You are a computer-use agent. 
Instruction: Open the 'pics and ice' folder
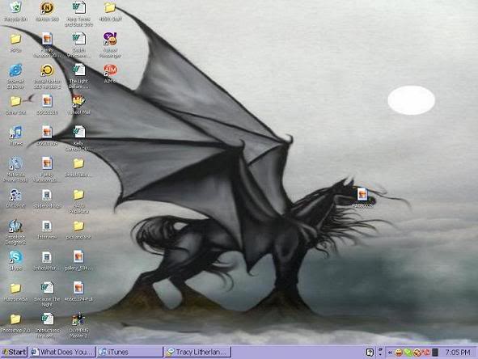click(78, 230)
